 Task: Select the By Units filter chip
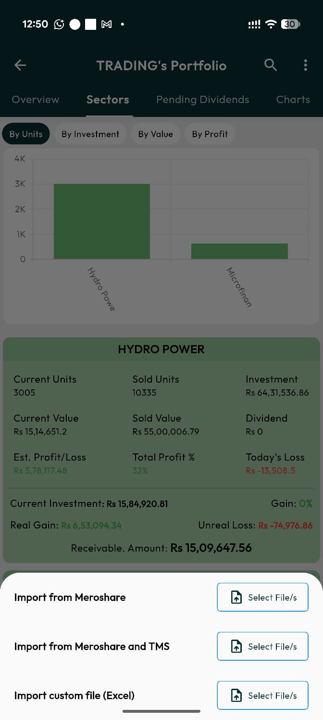[26, 134]
